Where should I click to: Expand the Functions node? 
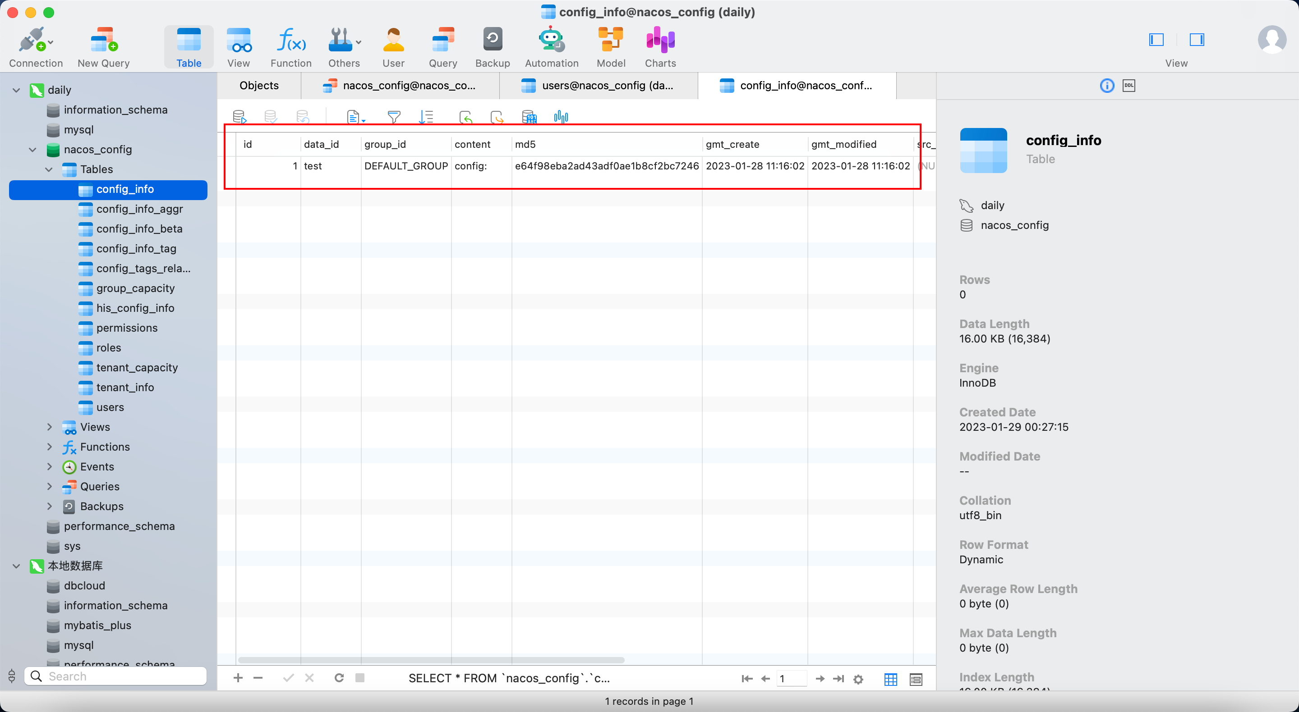point(50,447)
